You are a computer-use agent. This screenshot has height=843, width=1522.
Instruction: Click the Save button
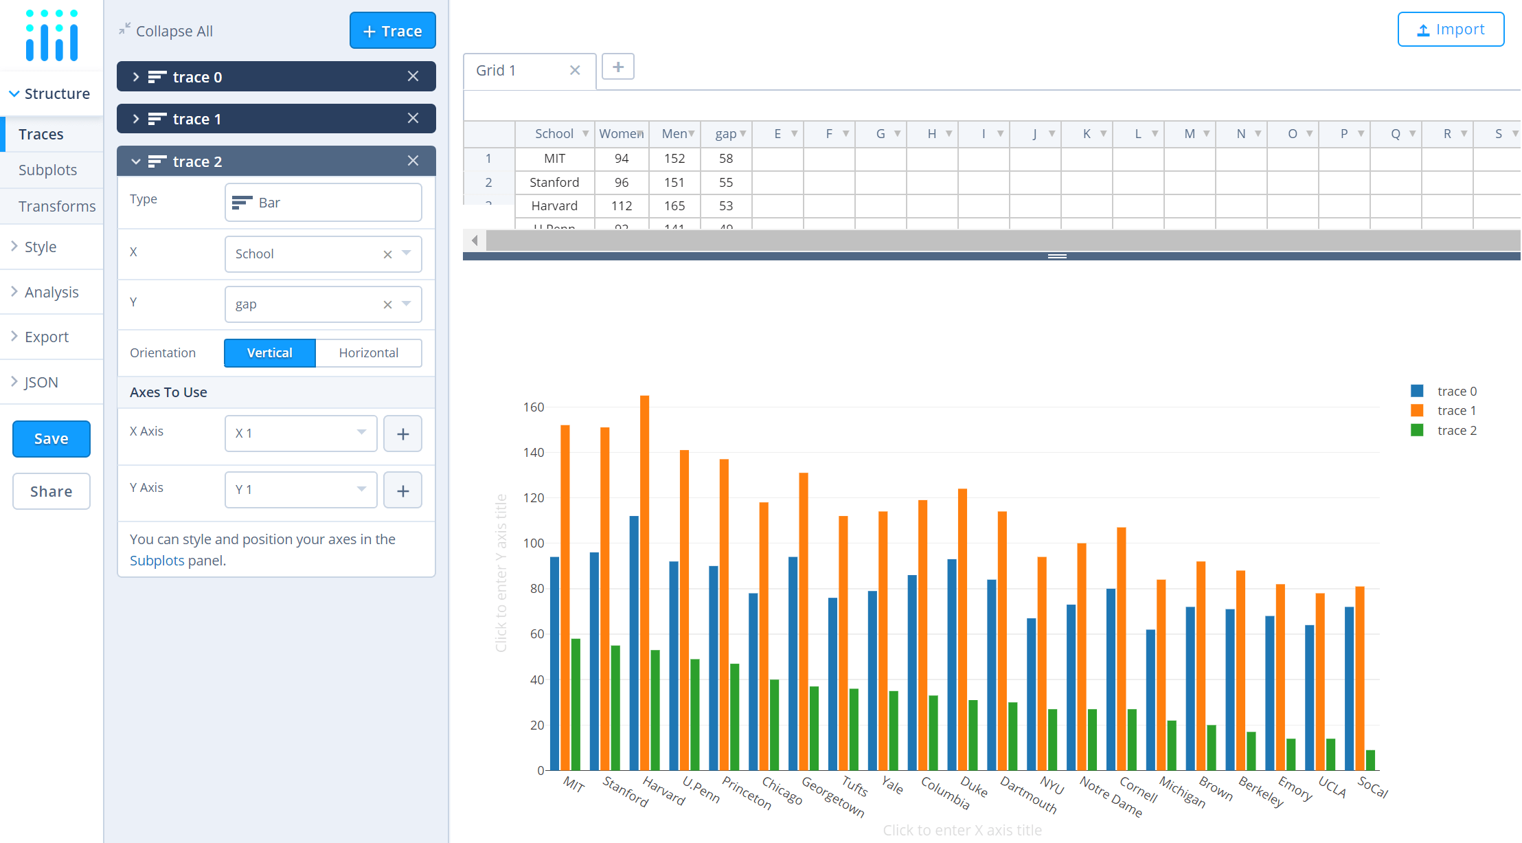coord(52,439)
